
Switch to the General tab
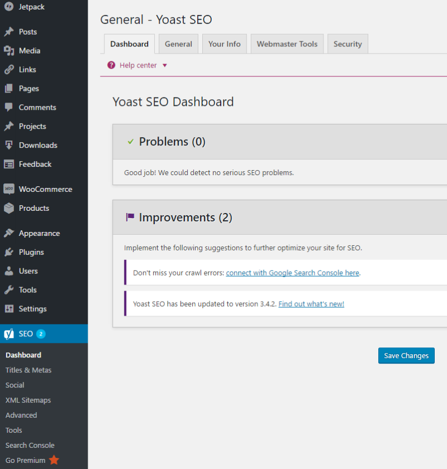(x=179, y=44)
